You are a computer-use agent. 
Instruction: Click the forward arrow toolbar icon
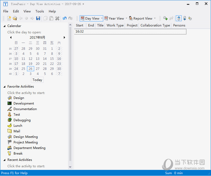click(32, 18)
